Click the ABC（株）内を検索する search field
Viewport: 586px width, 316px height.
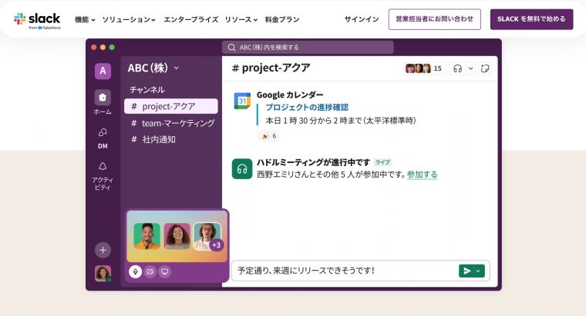coord(308,47)
